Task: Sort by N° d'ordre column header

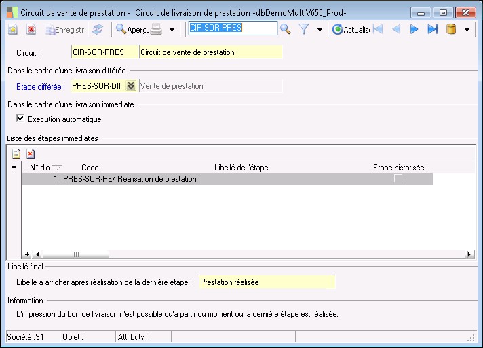Action: (x=42, y=168)
